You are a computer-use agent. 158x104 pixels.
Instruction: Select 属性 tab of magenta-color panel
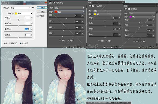pyautogui.click(x=126, y=6)
